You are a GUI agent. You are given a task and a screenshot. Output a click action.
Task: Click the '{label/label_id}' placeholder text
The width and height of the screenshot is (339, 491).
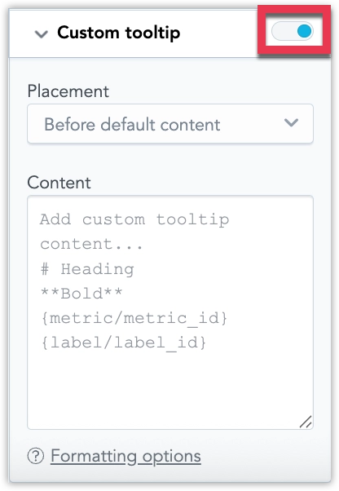click(x=123, y=343)
